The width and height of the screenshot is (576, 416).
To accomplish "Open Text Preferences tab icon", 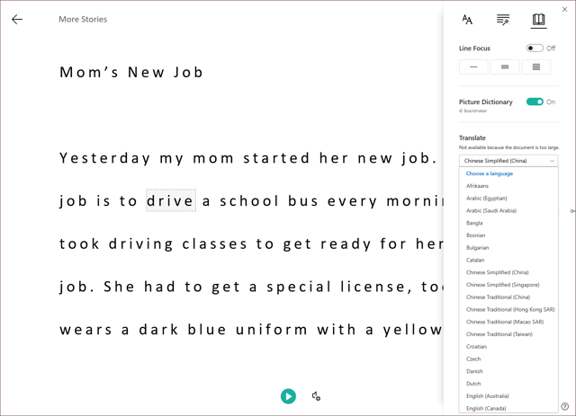I will point(467,20).
